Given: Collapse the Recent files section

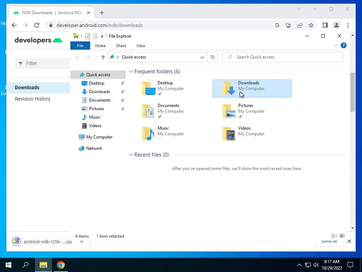Looking at the screenshot, I should click(x=131, y=154).
